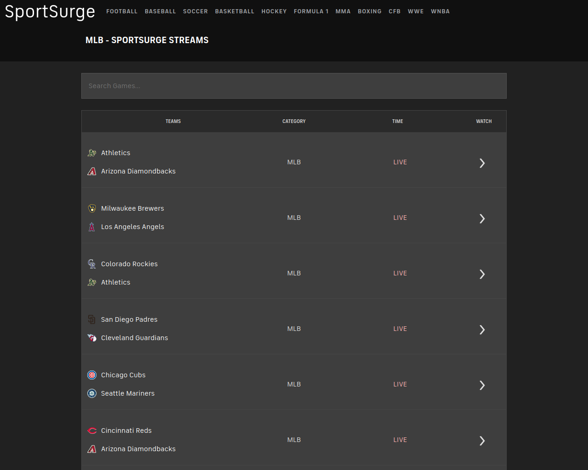Select WNBA in the top navigation
Image resolution: width=588 pixels, height=470 pixels.
tap(440, 11)
